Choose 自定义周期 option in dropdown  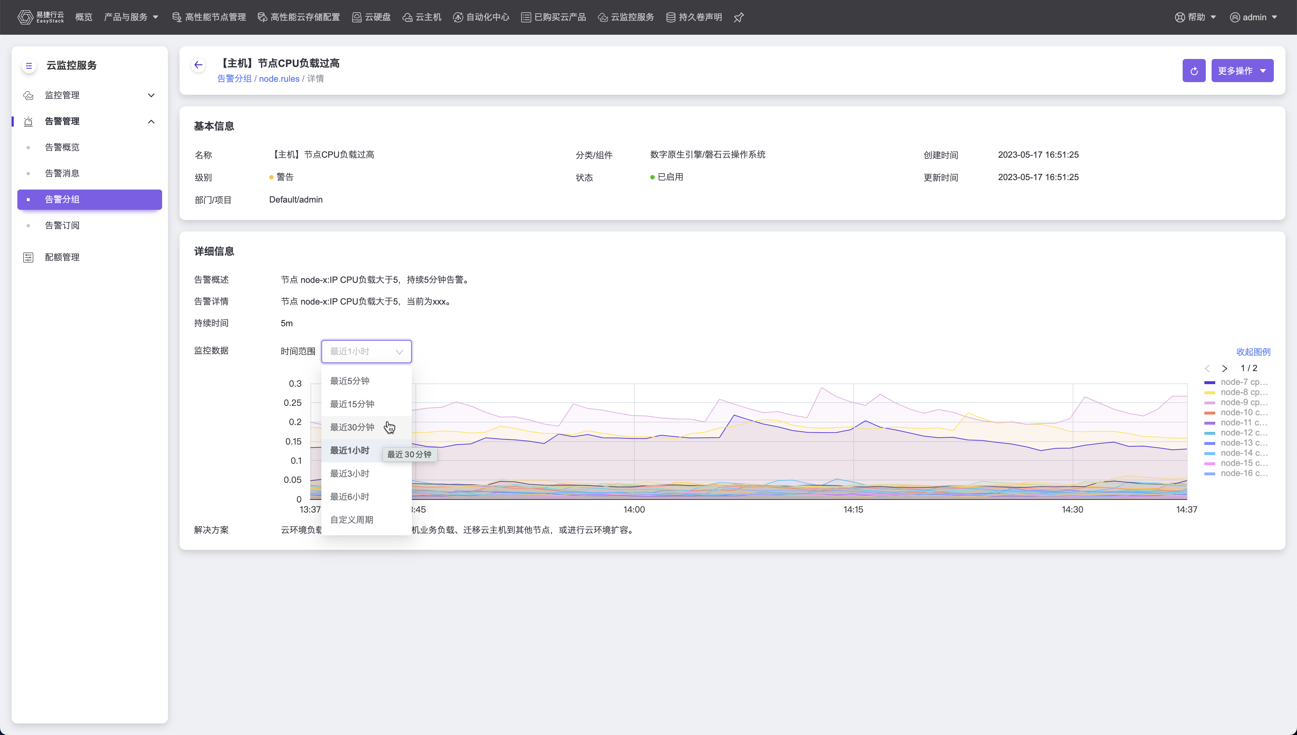[x=351, y=519]
